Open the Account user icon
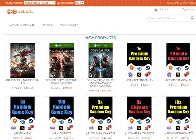The image size is (196, 140). click(x=156, y=10)
